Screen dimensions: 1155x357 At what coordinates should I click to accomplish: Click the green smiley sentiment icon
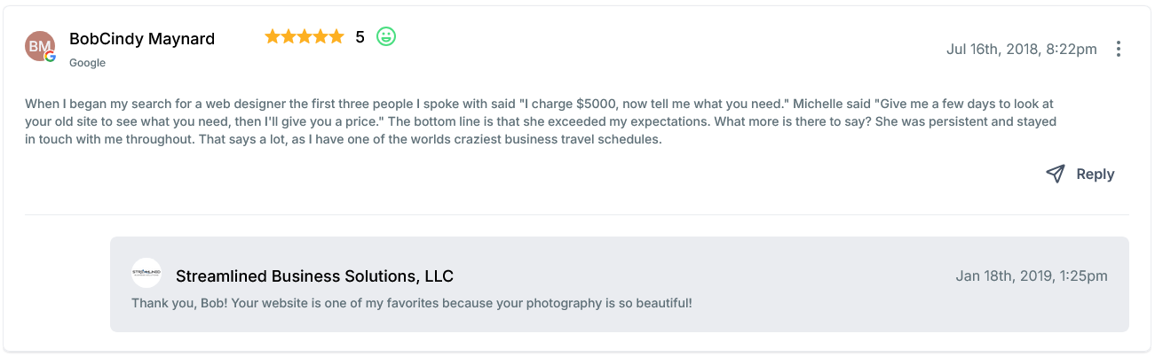tap(385, 37)
